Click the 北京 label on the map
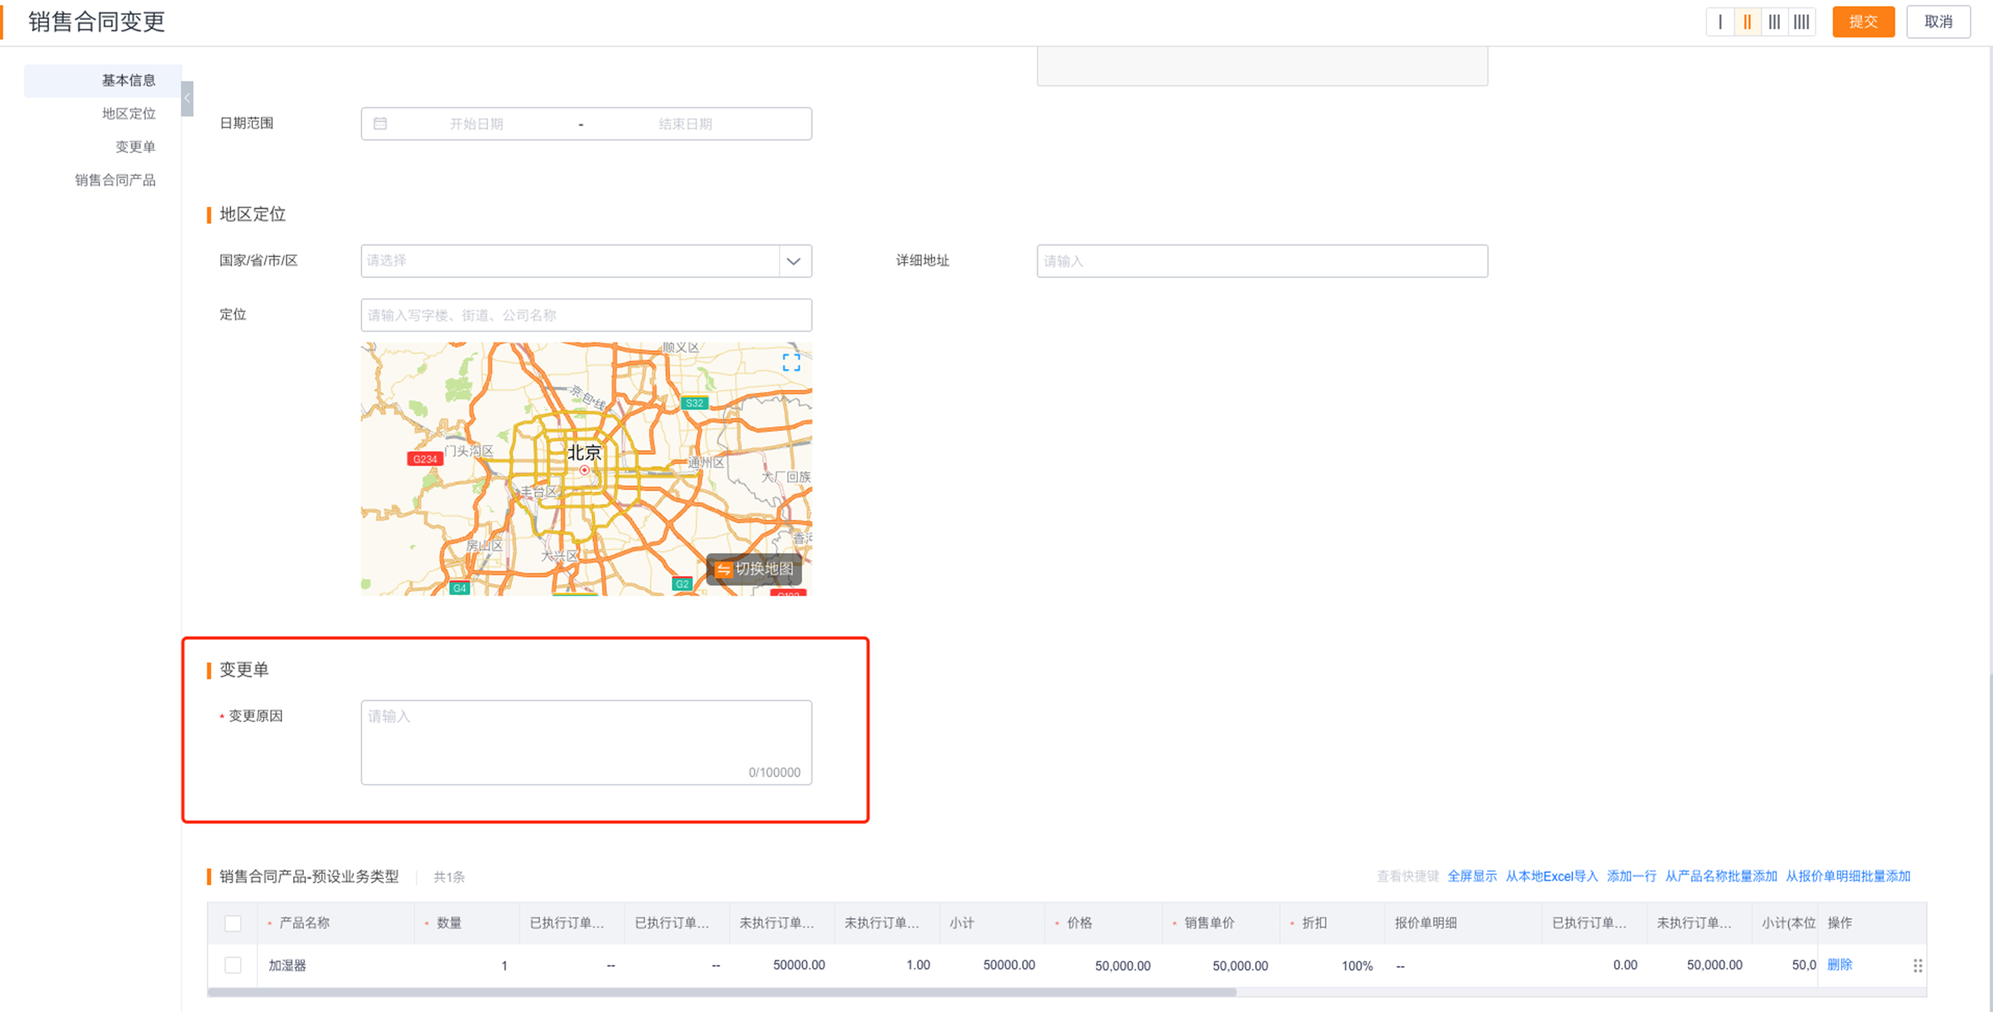The image size is (1993, 1012). 584,452
